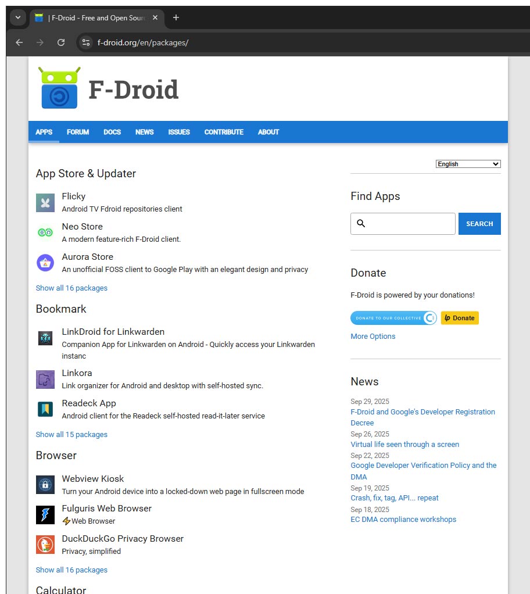The image size is (530, 594).
Task: Click the address bar URL f-droid.org/en/packages/
Action: click(x=143, y=42)
